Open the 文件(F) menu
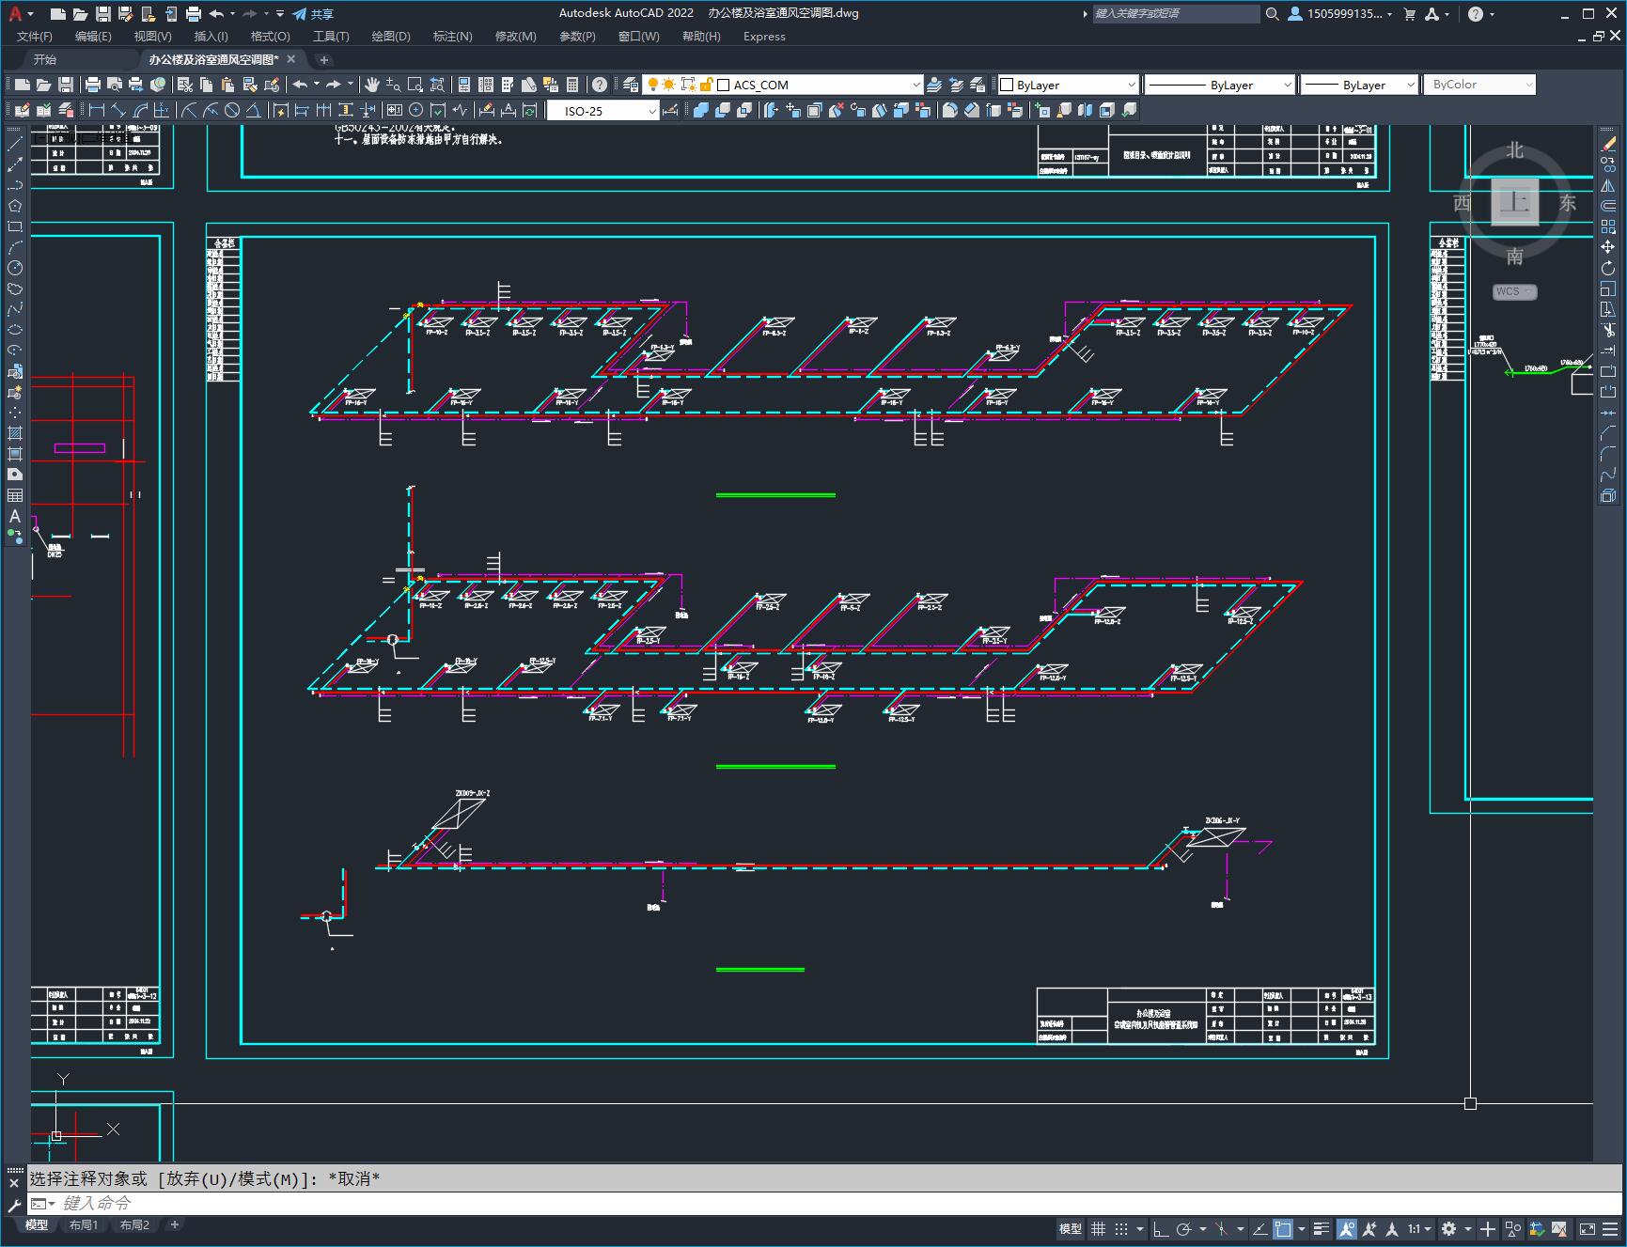This screenshot has width=1627, height=1247. (x=35, y=36)
